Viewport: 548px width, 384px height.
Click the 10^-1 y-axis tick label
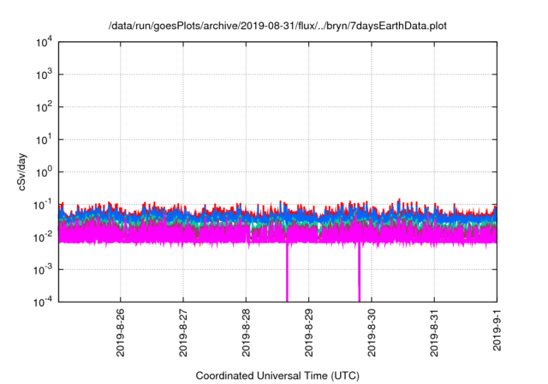tap(43, 204)
